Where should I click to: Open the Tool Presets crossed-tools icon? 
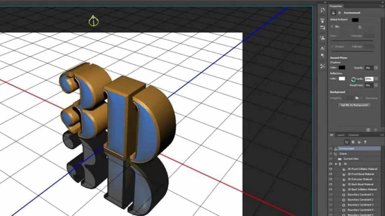[323, 66]
